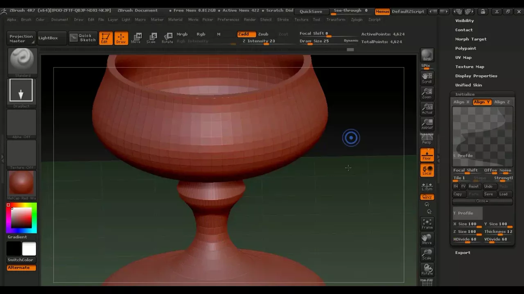Toggle the Floor grid
524x294 pixels.
click(427, 155)
